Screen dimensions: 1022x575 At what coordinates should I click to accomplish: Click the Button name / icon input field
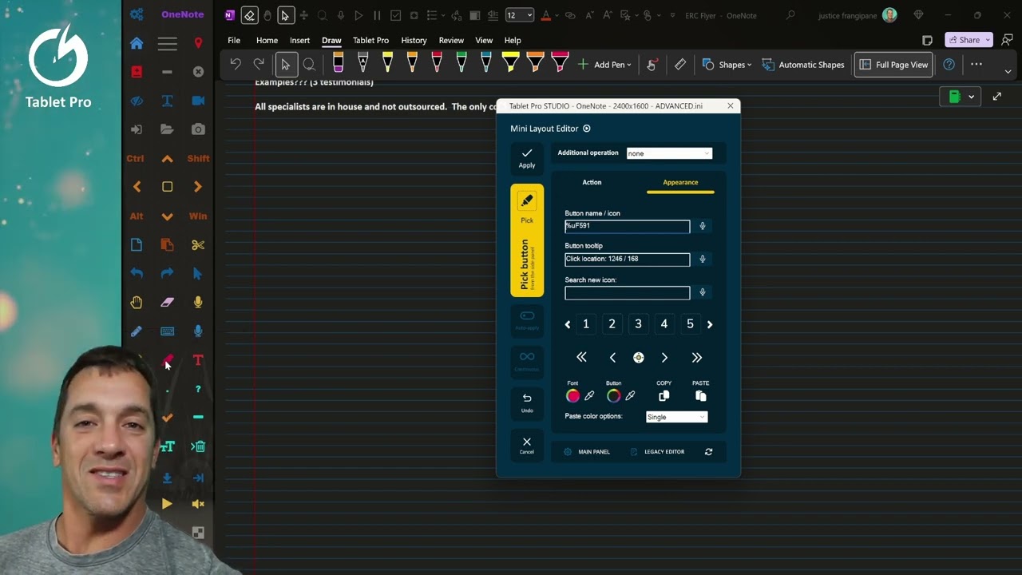click(627, 226)
